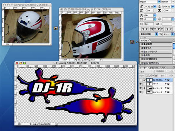Viewport: 175px width, 131px height.
Task: Toggle Small Caps style button
Action: (x=155, y=29)
